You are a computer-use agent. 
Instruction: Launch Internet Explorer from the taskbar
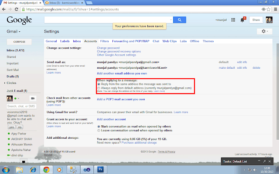pos(33,170)
